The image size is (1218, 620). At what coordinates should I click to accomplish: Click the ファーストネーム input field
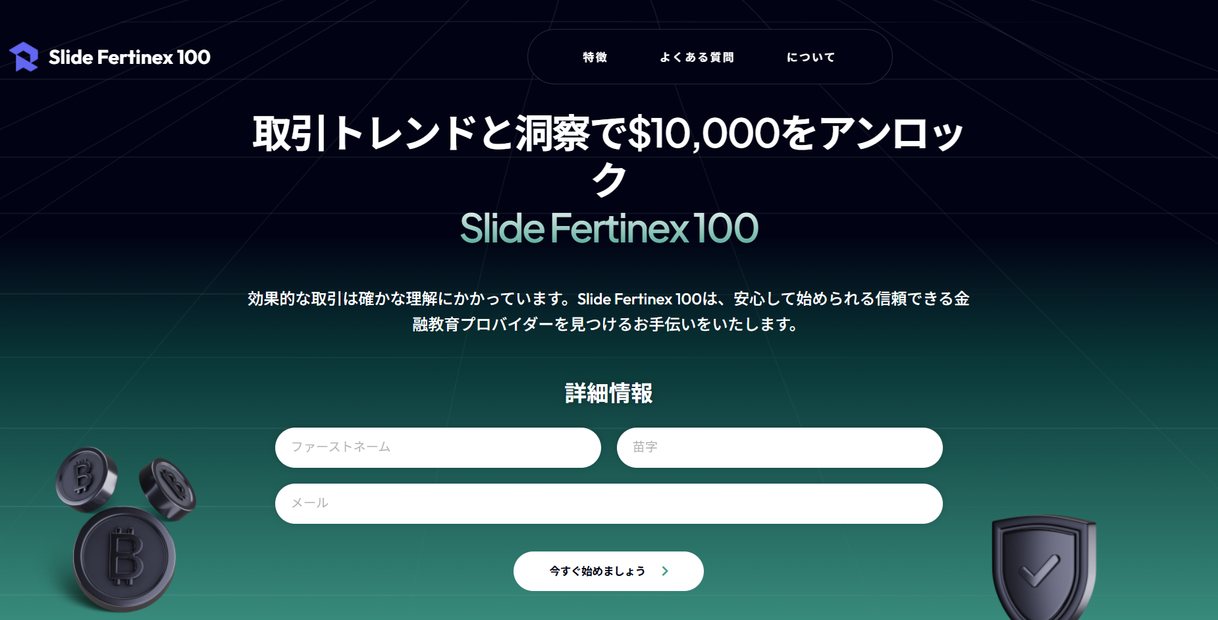[x=438, y=447]
